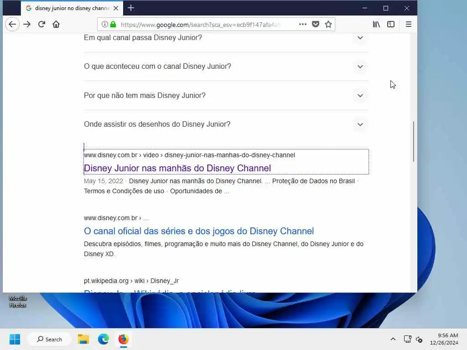Close the Firefox window

pyautogui.click(x=406, y=8)
